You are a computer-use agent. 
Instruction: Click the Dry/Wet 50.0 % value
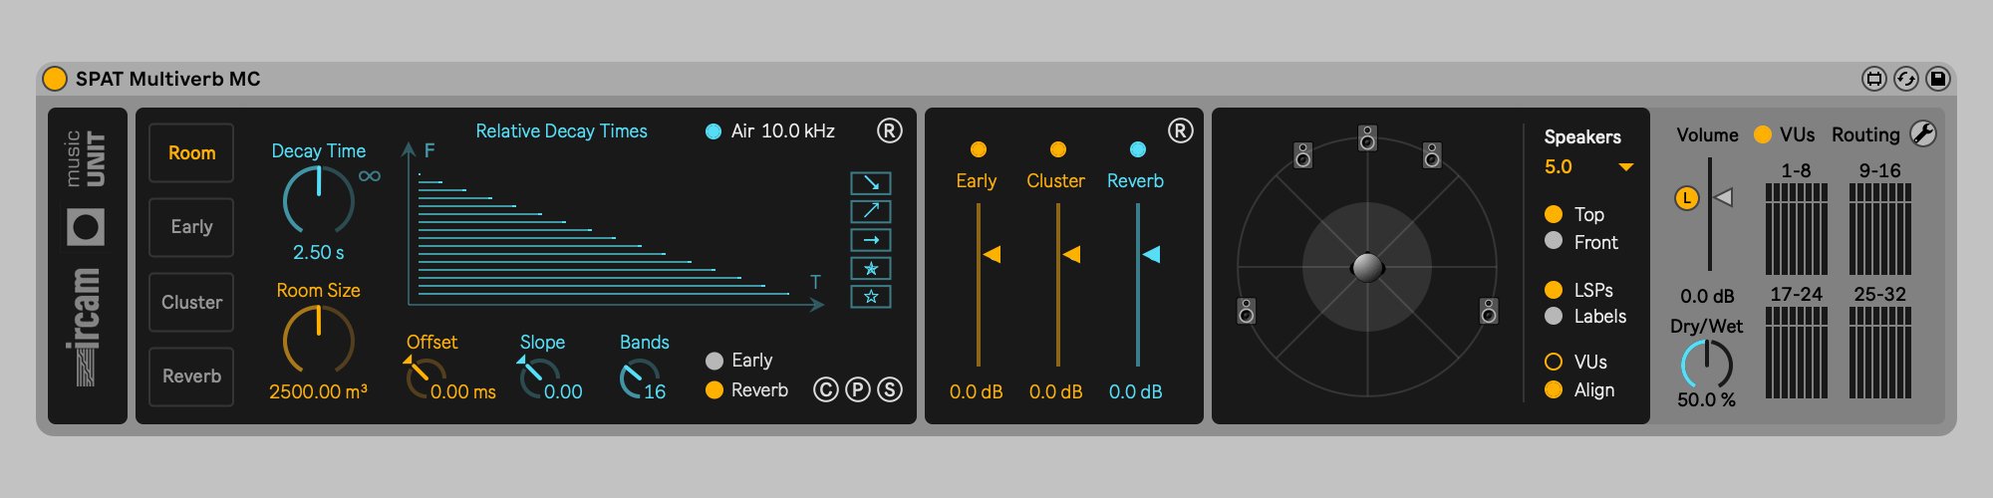click(x=1706, y=399)
